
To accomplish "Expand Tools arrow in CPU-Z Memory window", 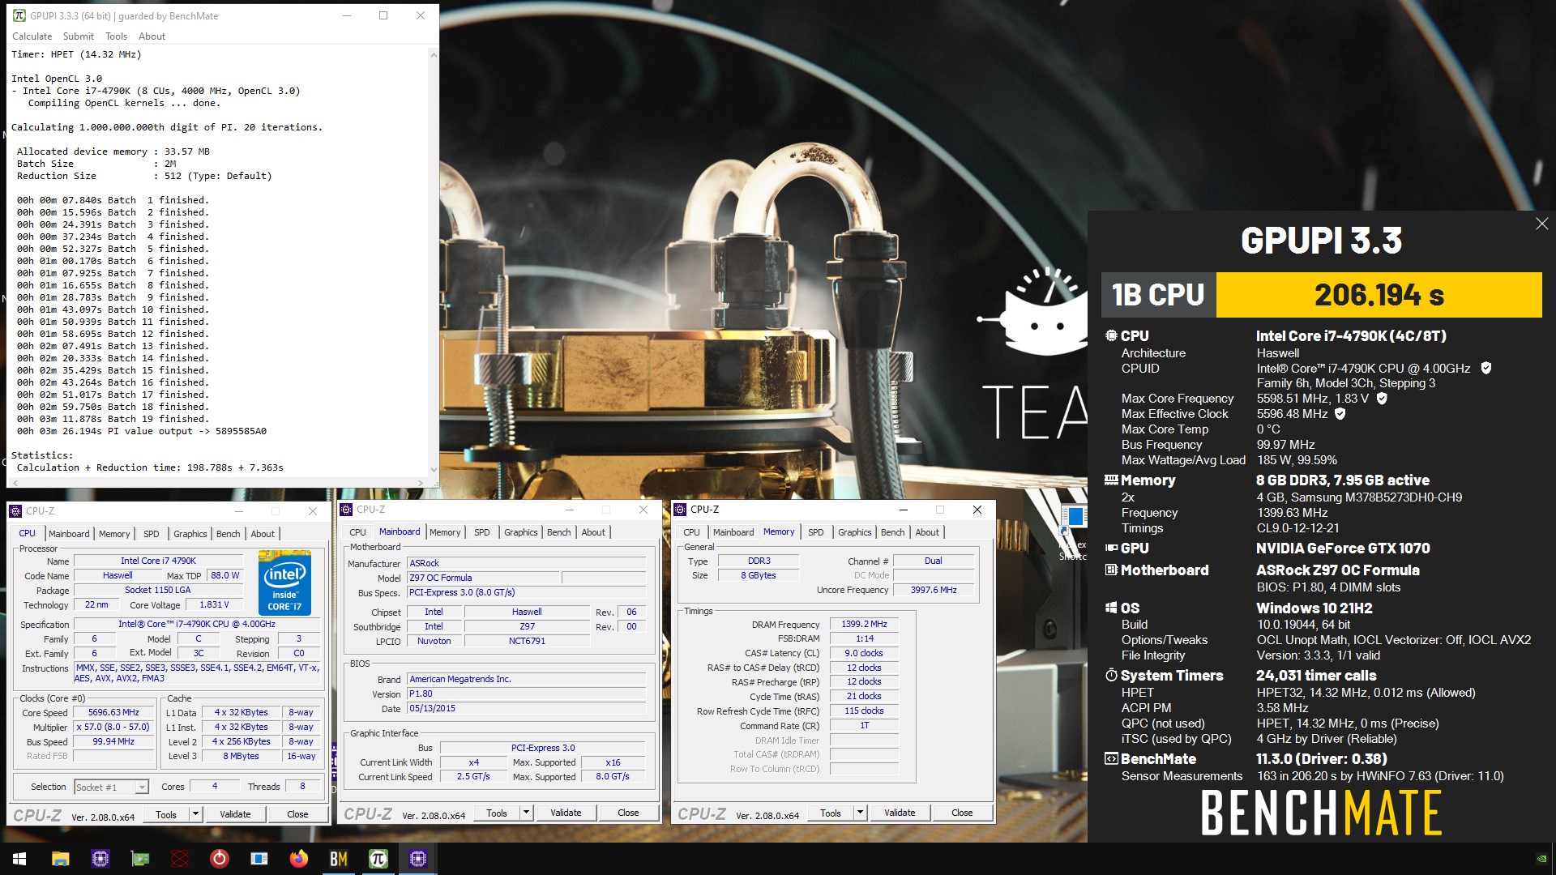I will pos(860,813).
